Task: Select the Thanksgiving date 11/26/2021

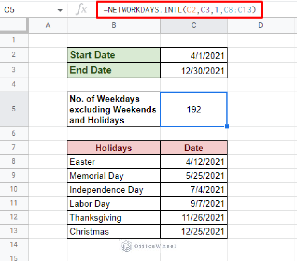Action: (194, 218)
